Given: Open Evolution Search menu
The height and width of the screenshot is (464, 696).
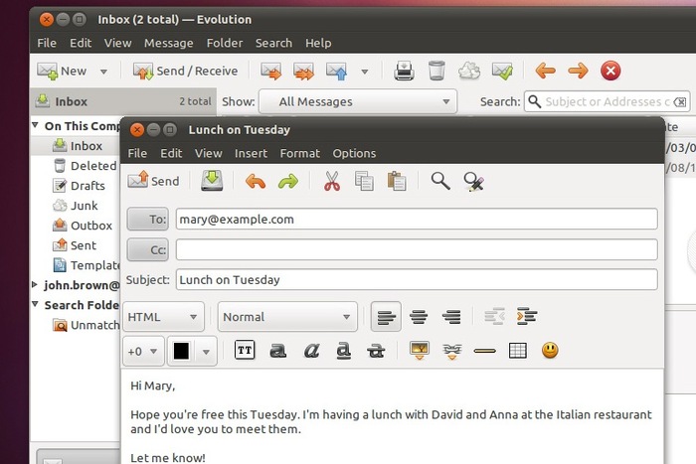Looking at the screenshot, I should tap(273, 43).
